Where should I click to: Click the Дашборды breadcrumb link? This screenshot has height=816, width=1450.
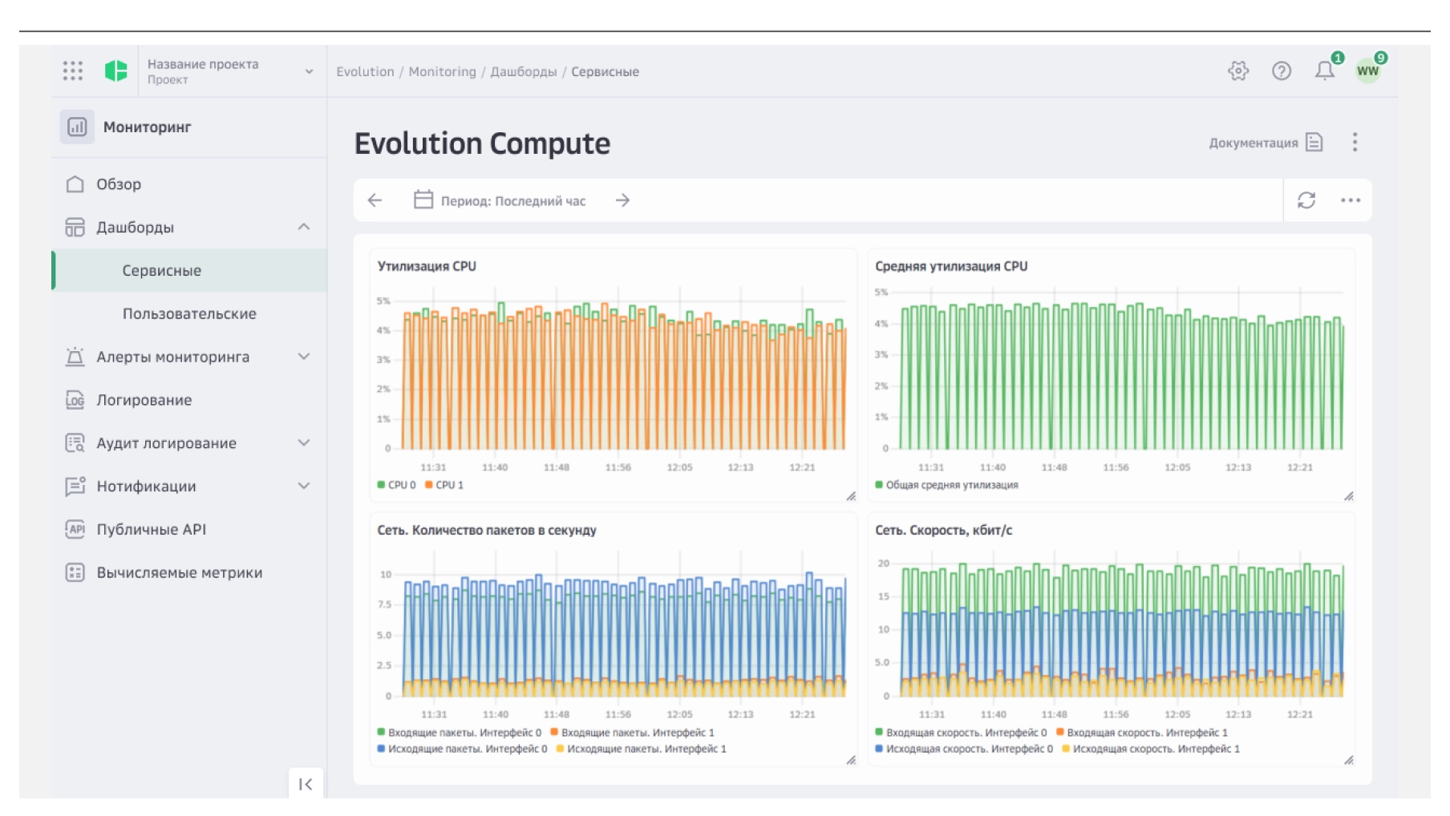tap(524, 71)
